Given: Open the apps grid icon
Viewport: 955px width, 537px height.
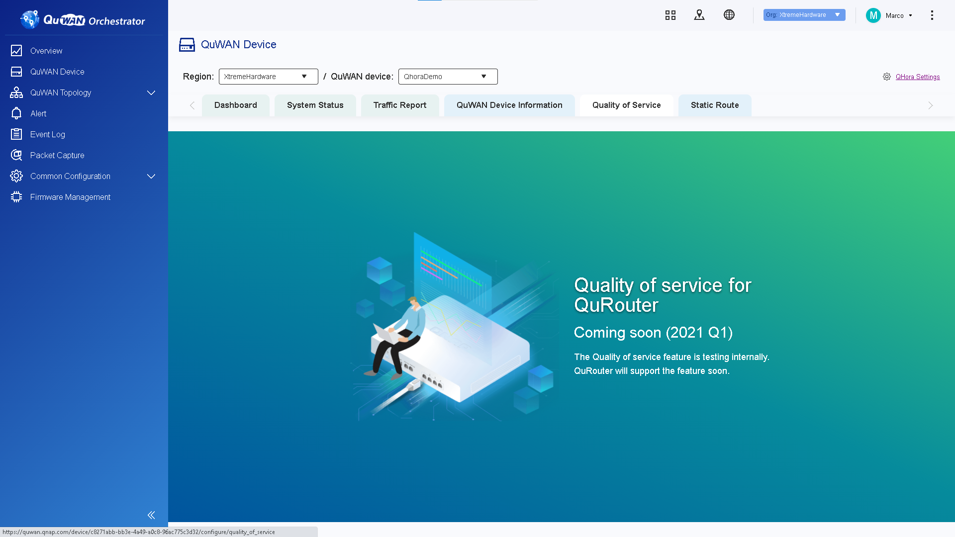Looking at the screenshot, I should pyautogui.click(x=670, y=15).
